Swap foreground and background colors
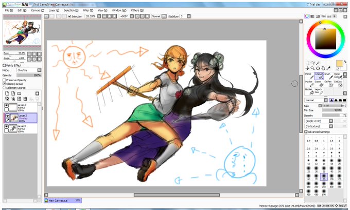 pos(345,61)
